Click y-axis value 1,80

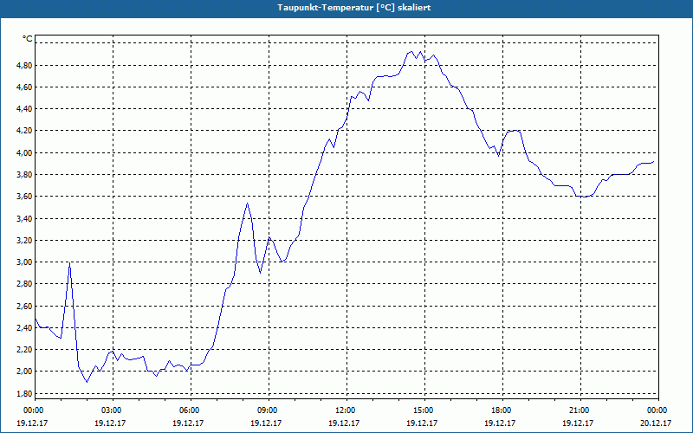coord(24,394)
